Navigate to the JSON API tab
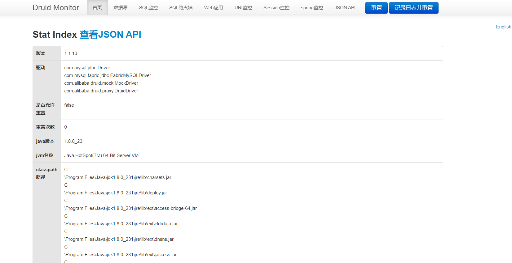This screenshot has width=512, height=263. 345,7
